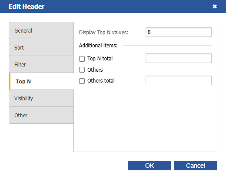Click the active Top N tab
226x179 pixels.
coord(41,81)
